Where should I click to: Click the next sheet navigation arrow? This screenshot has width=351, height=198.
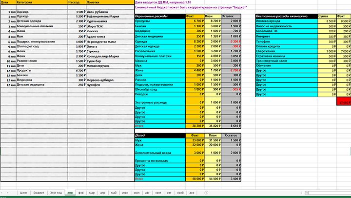(8, 193)
